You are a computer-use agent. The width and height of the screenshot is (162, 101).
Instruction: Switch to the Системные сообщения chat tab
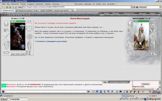pos(119,82)
